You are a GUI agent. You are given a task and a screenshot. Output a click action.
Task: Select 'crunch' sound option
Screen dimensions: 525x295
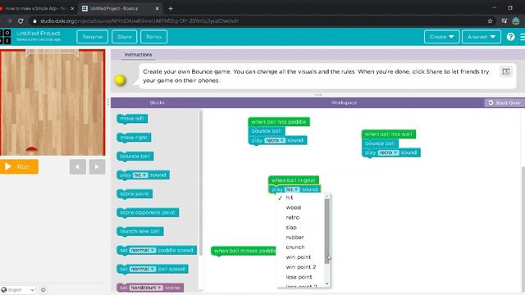295,247
